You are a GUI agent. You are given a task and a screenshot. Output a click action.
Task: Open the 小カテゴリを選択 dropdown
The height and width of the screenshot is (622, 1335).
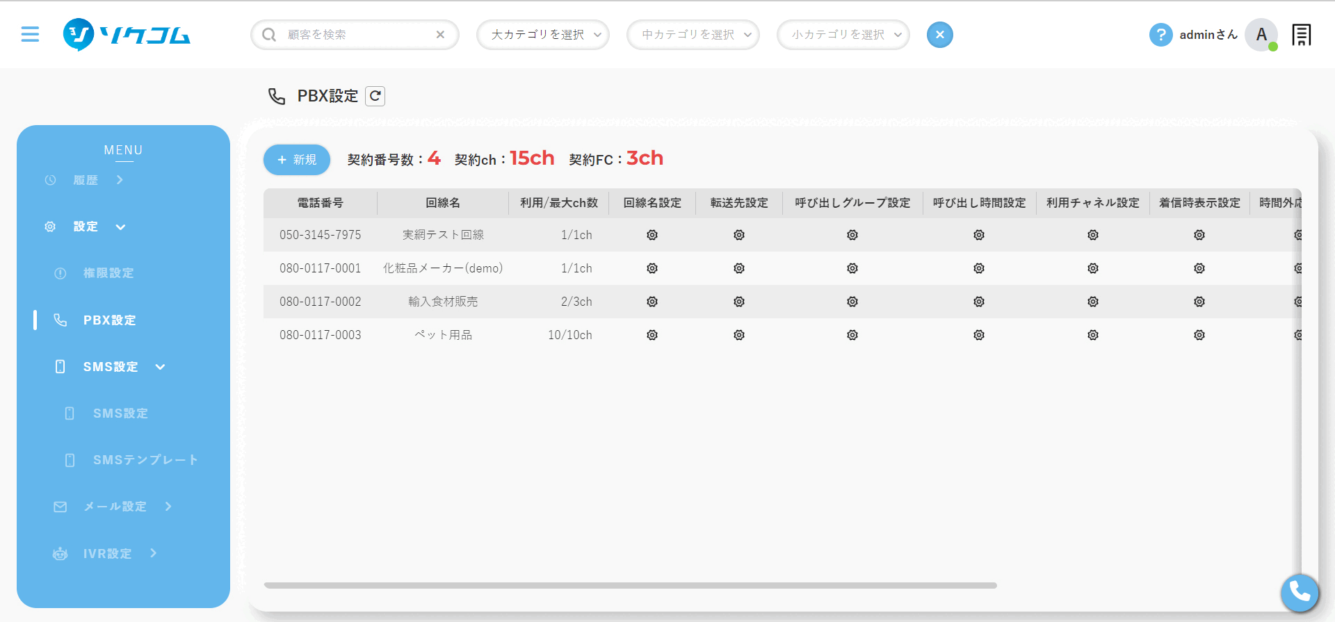[843, 35]
